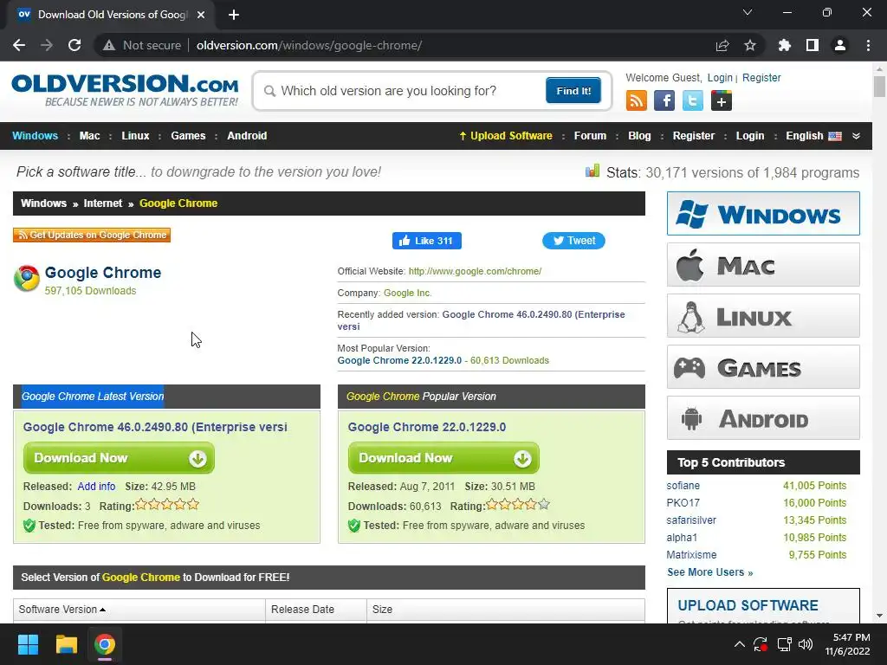This screenshot has width=887, height=665.
Task: Open the Extensions puzzle icon
Action: [785, 45]
